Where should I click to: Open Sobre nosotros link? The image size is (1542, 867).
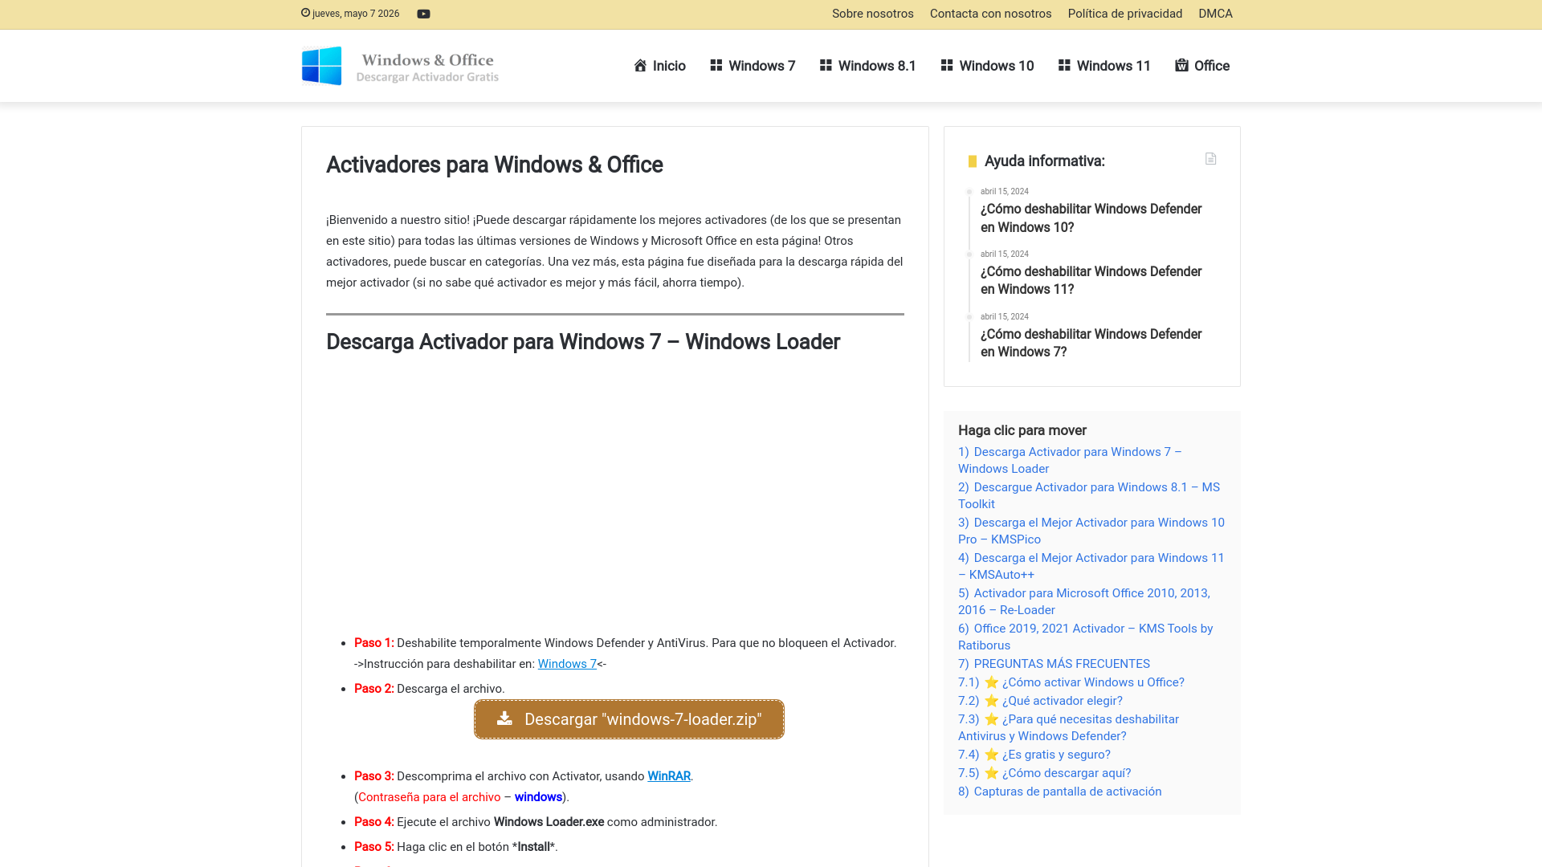click(x=872, y=14)
